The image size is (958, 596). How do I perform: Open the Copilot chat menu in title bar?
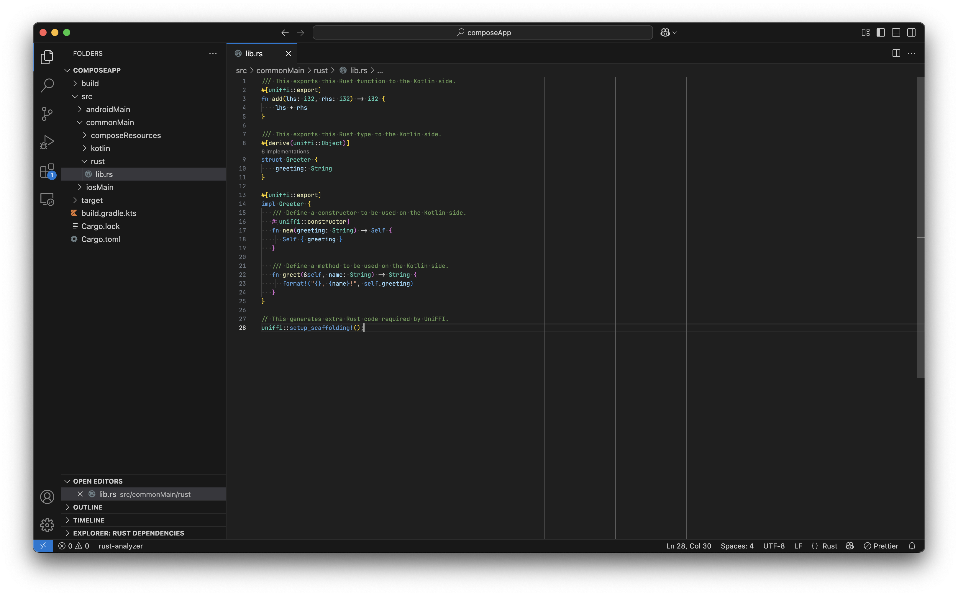click(668, 32)
